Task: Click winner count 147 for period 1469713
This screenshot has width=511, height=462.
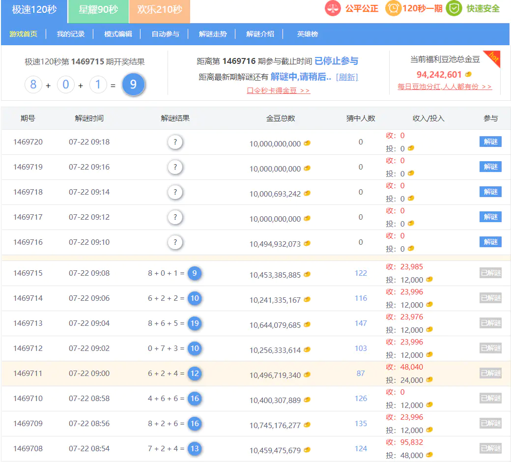Action: (361, 323)
